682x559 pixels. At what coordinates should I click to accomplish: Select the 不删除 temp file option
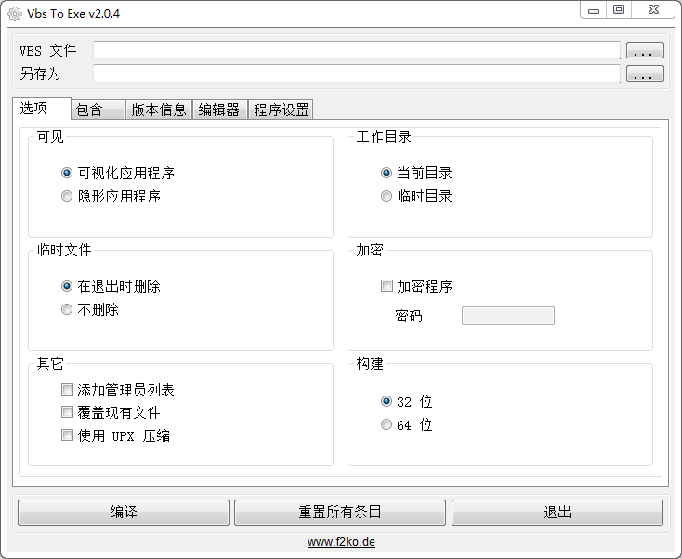67,309
